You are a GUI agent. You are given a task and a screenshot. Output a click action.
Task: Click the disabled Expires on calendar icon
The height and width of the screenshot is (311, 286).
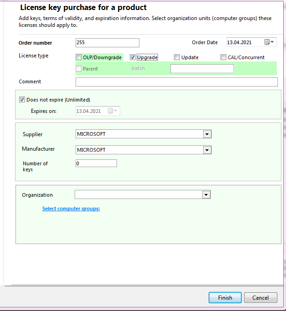(x=112, y=111)
